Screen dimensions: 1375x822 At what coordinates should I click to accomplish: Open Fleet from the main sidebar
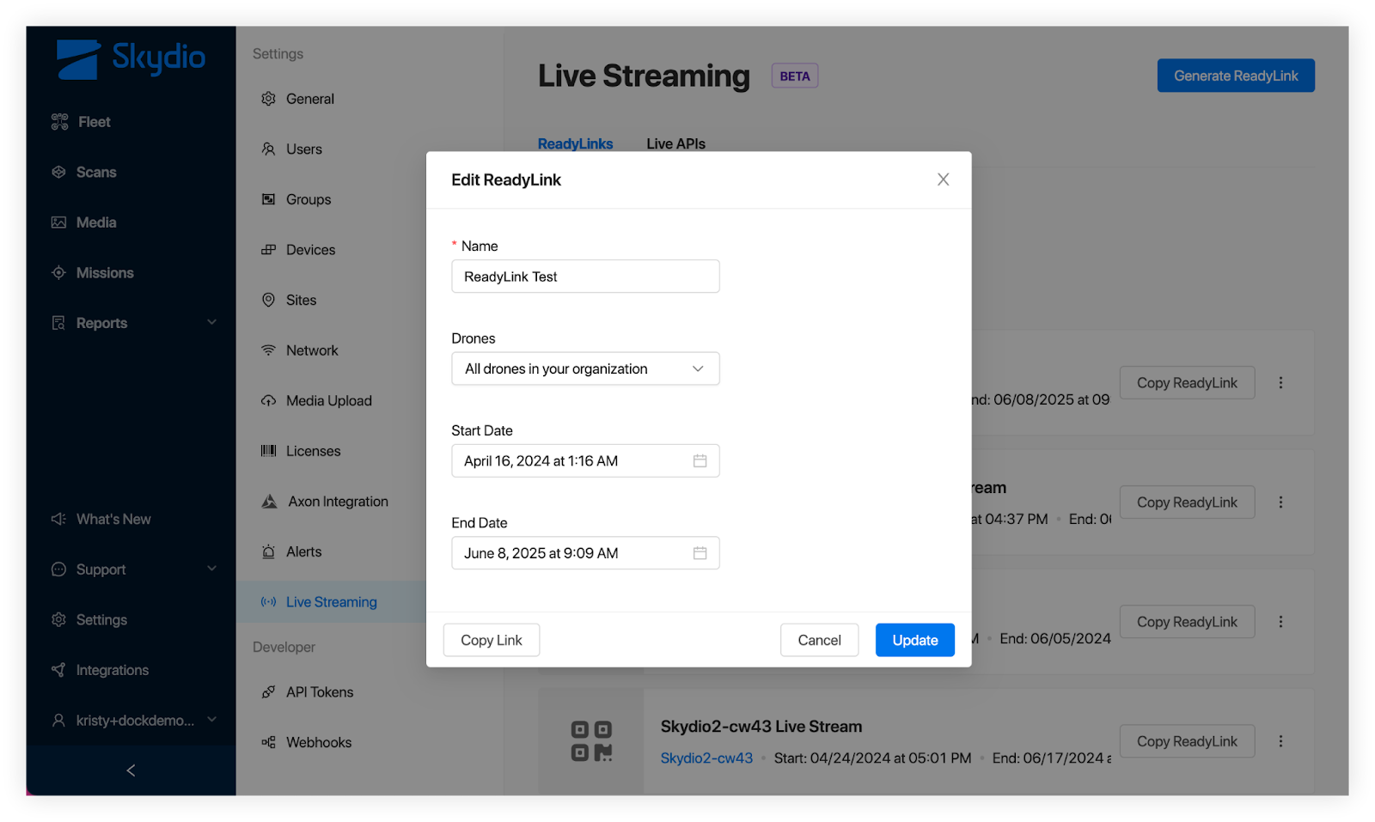click(94, 122)
